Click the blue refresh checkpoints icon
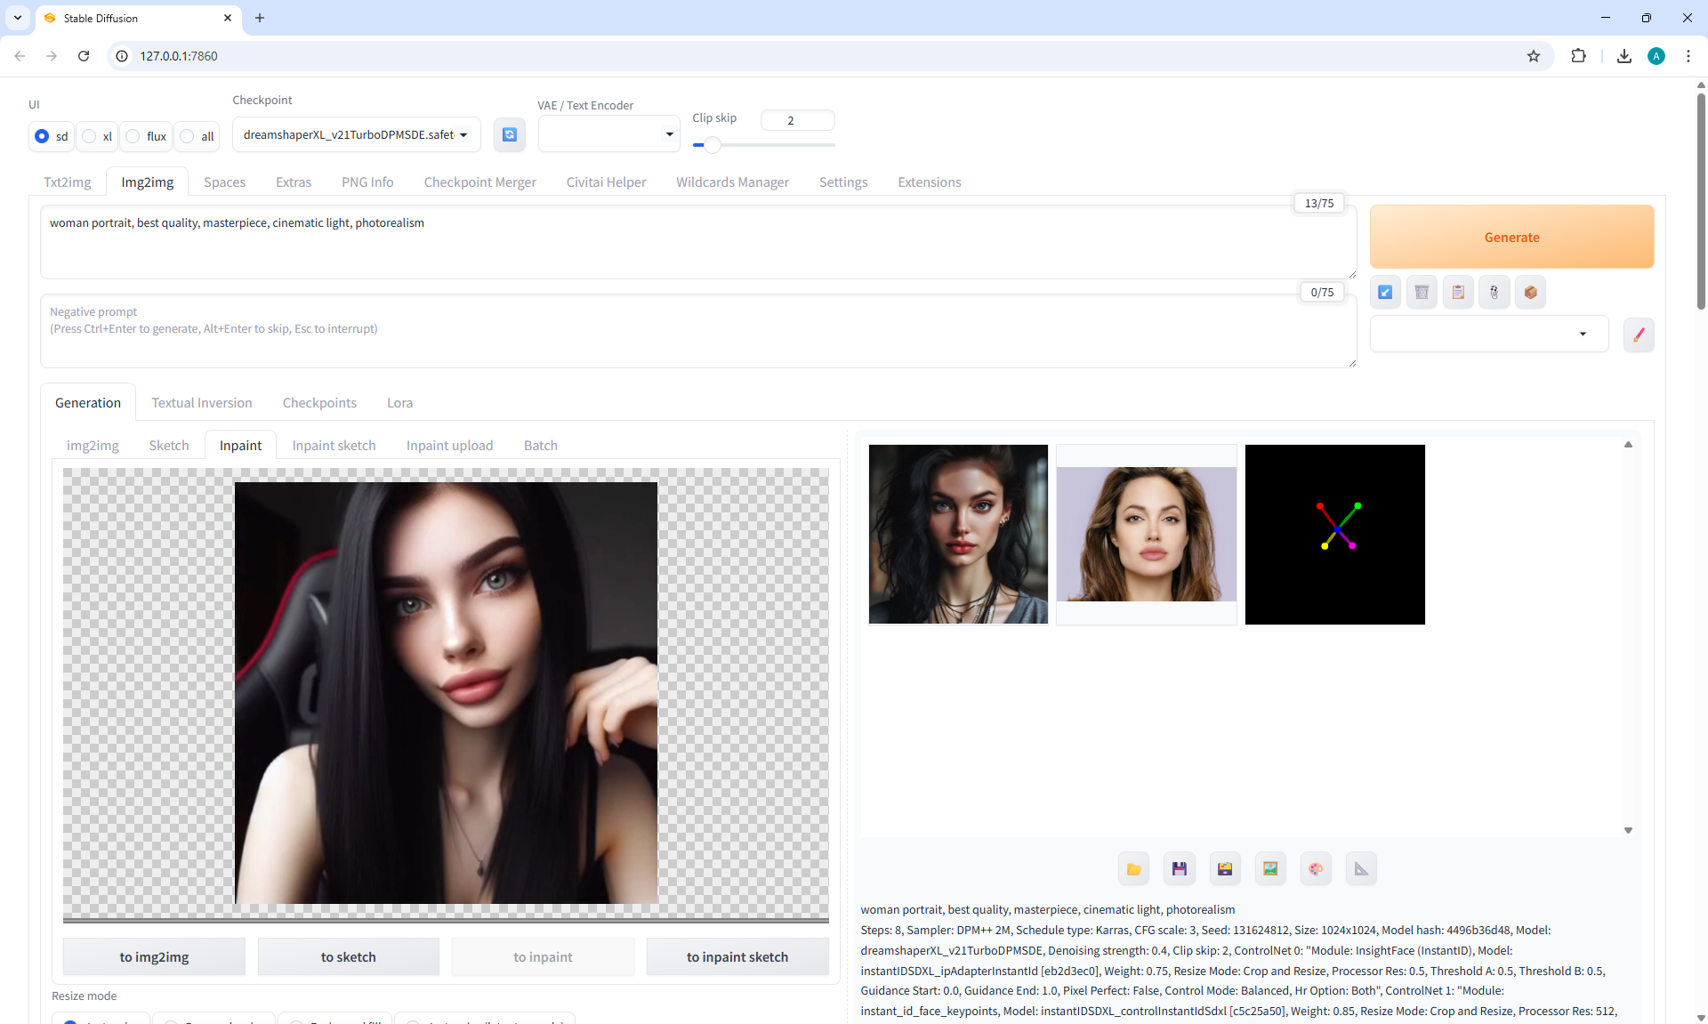This screenshot has width=1708, height=1024. point(509,134)
